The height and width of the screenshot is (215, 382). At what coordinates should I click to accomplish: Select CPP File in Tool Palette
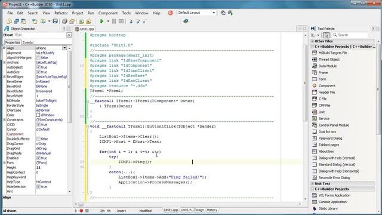point(324,106)
